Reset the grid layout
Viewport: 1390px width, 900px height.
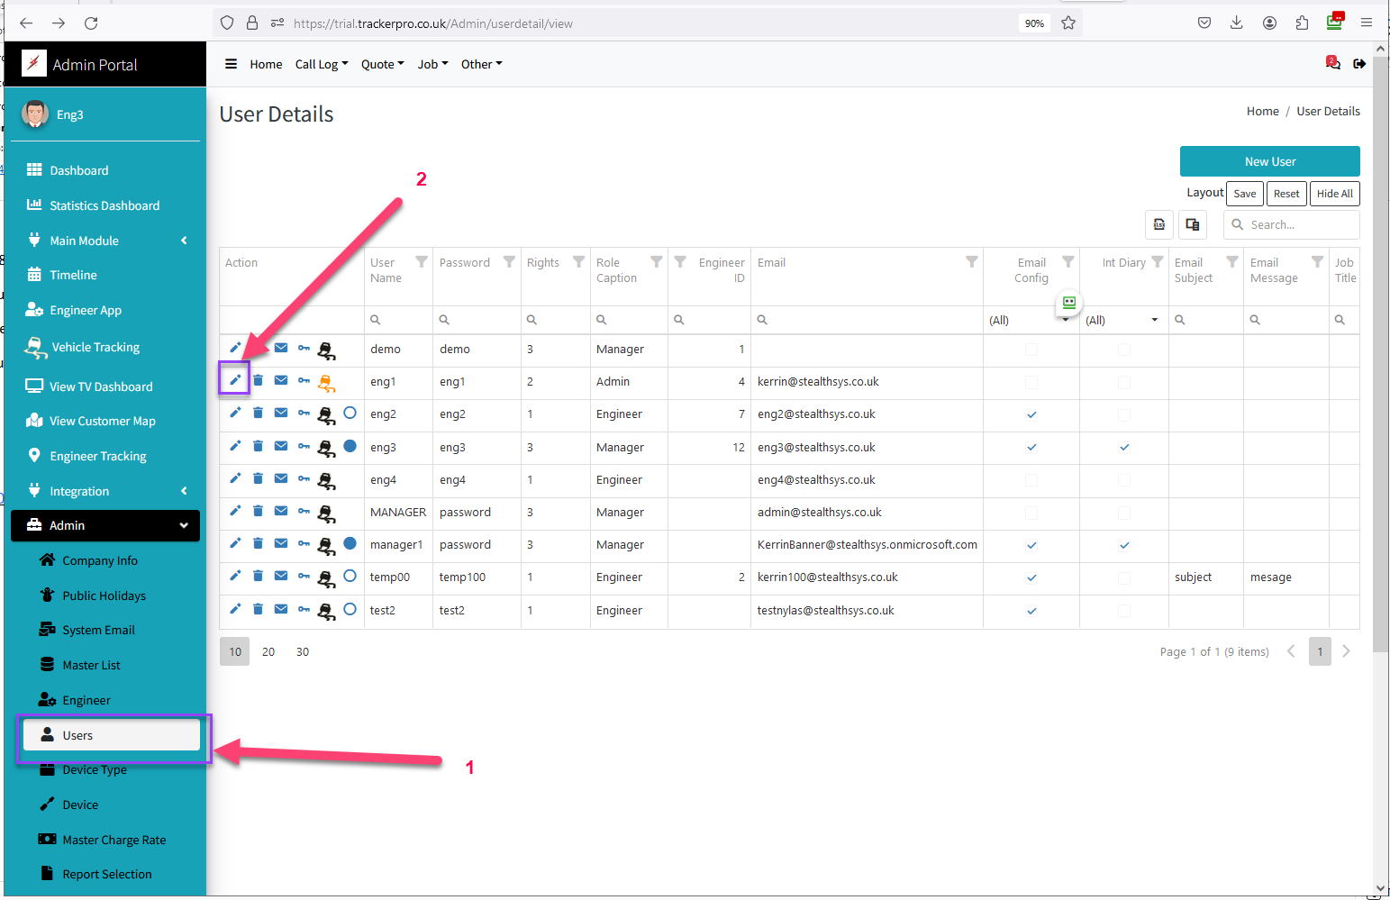(x=1286, y=194)
